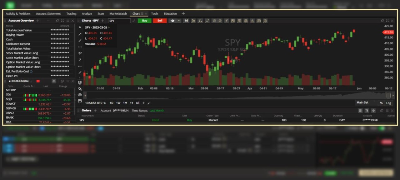Set chart range to 1Y
400x180 pixels.
[132, 103]
